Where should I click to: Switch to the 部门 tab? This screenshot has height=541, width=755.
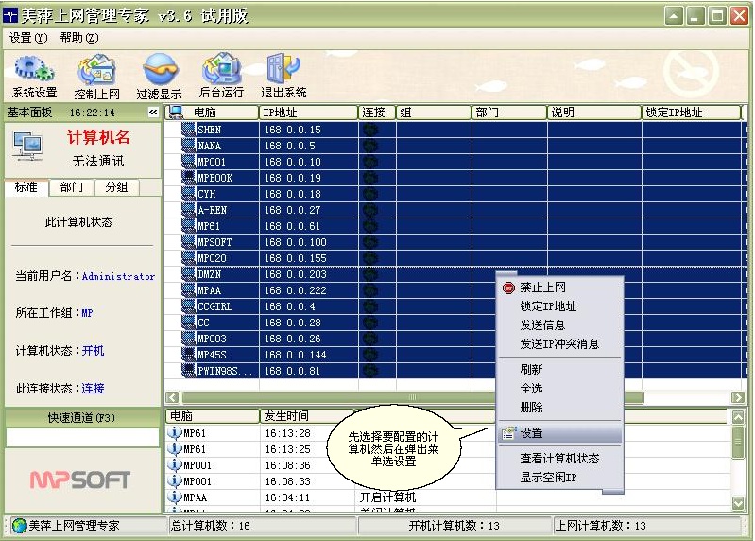(x=71, y=187)
